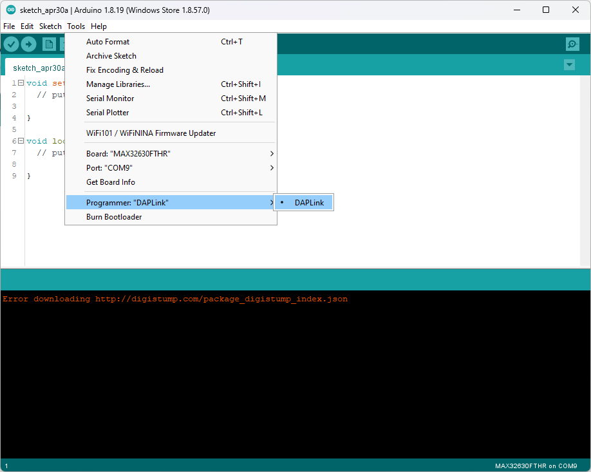Expand the Board submenu arrow
The height and width of the screenshot is (472, 591).
(272, 154)
